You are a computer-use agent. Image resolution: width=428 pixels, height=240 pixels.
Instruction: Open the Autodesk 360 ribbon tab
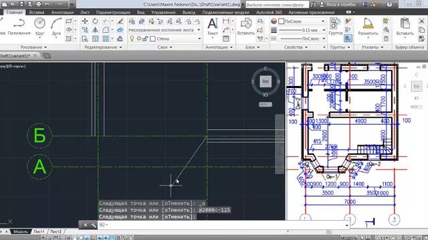(x=269, y=12)
